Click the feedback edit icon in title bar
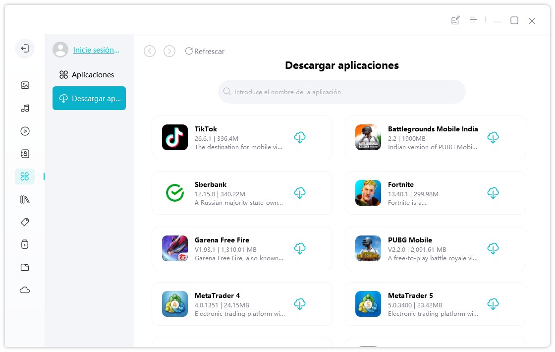This screenshot has height=352, width=555. [x=455, y=20]
